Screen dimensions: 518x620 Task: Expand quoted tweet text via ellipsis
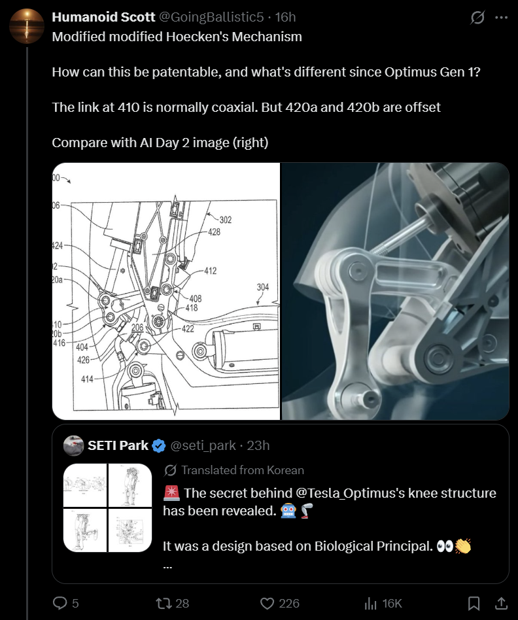click(168, 566)
